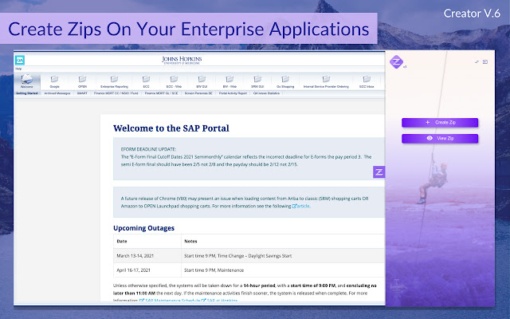This screenshot has height=319, width=510.
Task: Open the QA Ideas Statistics tab
Action: pyautogui.click(x=266, y=93)
